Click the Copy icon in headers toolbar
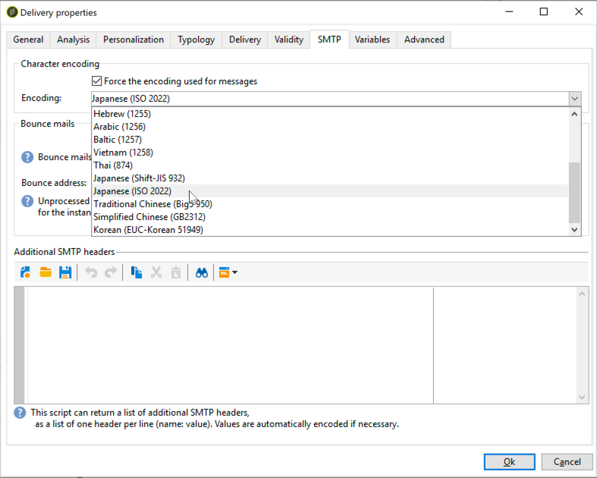 click(137, 272)
